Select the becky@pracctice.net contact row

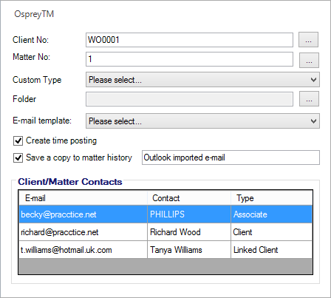pyautogui.click(x=165, y=214)
